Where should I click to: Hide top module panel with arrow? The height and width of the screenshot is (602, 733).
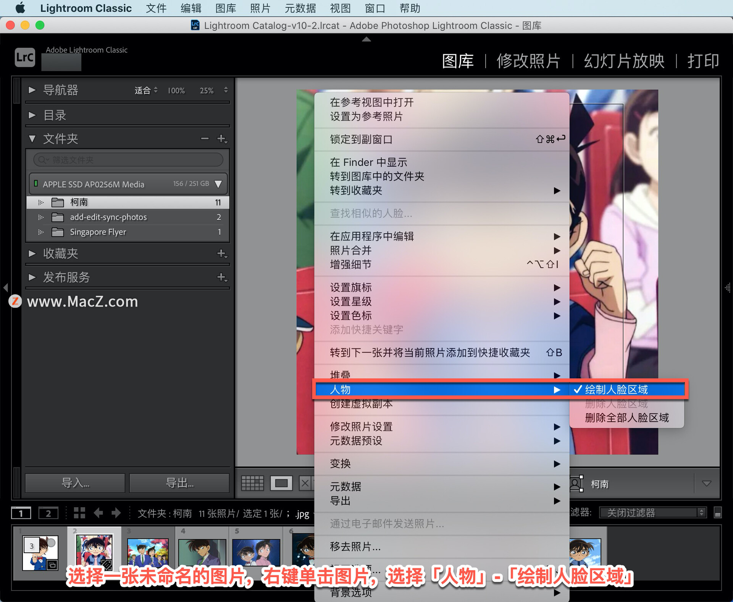(x=366, y=39)
